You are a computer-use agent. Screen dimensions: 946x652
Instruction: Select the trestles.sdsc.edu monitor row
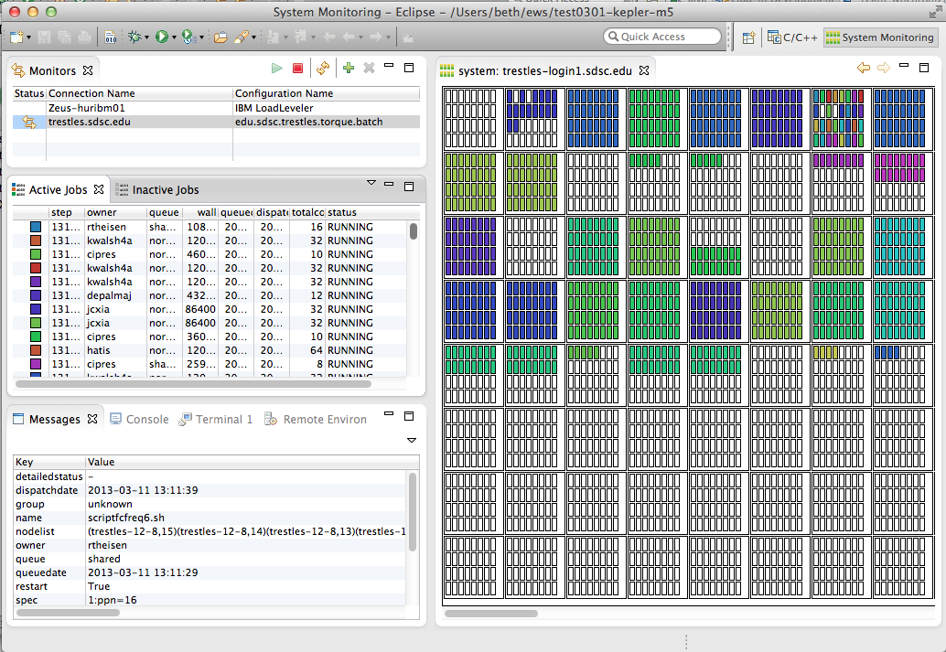coord(216,122)
